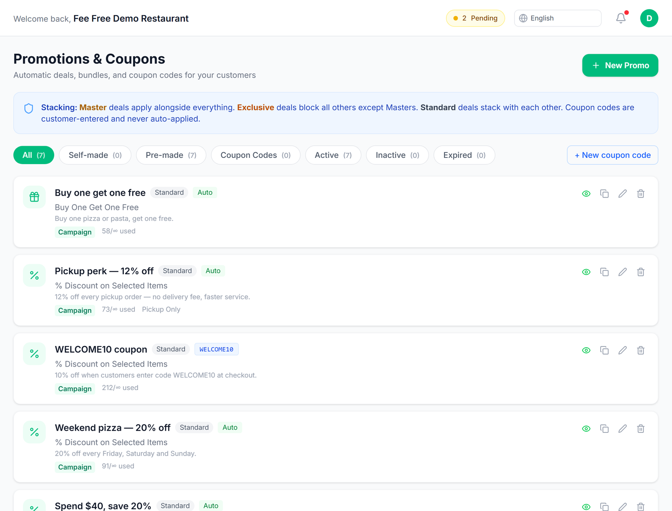The image size is (672, 511).
Task: Open the WELCOME10 coupon title
Action: click(x=101, y=349)
